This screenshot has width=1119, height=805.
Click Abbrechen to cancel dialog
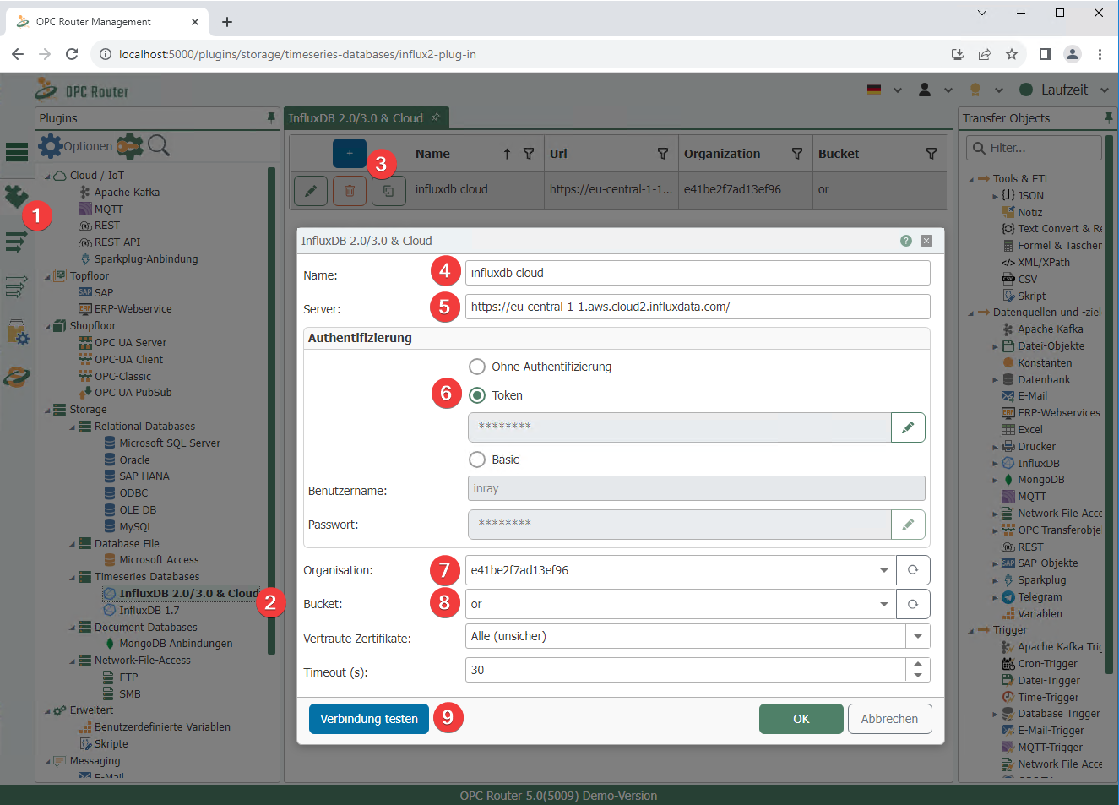point(890,719)
